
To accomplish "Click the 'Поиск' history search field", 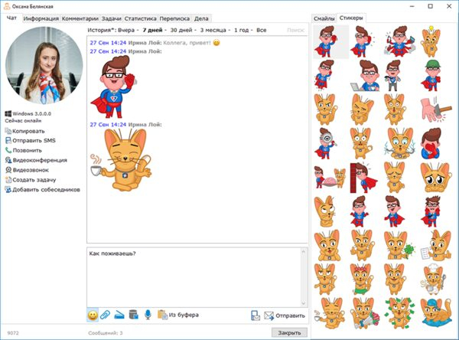I will click(x=295, y=30).
